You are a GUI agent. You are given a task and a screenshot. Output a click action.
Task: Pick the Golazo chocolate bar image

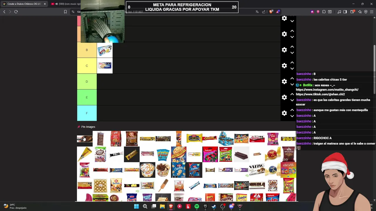pyautogui.click(x=210, y=138)
